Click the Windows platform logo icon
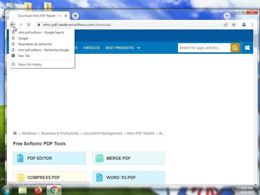 pos(247,48)
